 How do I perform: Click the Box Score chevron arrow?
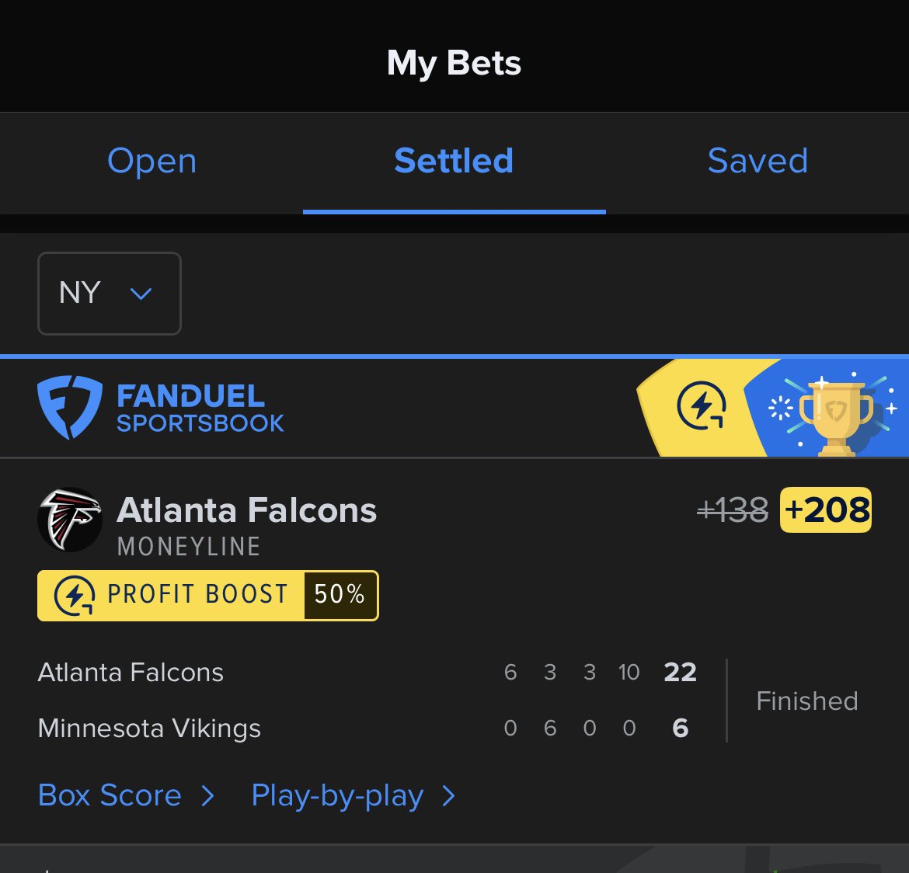pyautogui.click(x=207, y=795)
